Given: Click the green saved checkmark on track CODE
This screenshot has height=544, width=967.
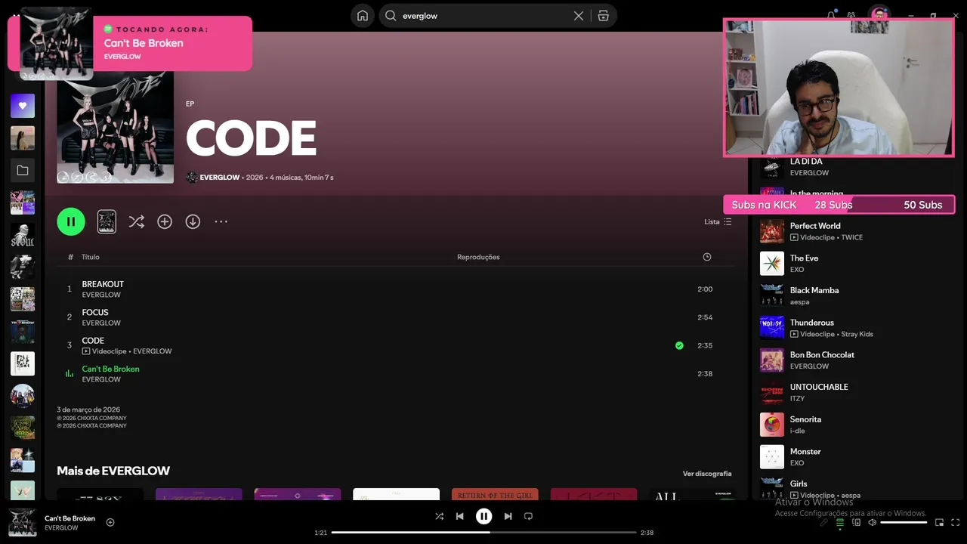Looking at the screenshot, I should click(679, 345).
